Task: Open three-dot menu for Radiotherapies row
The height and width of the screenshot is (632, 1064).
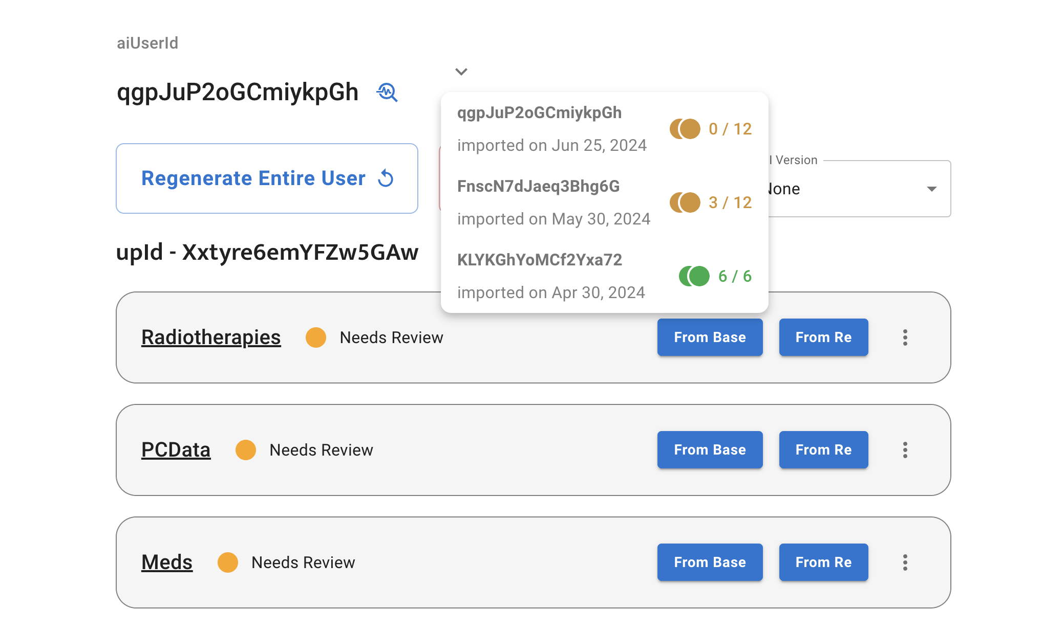Action: pyautogui.click(x=905, y=337)
